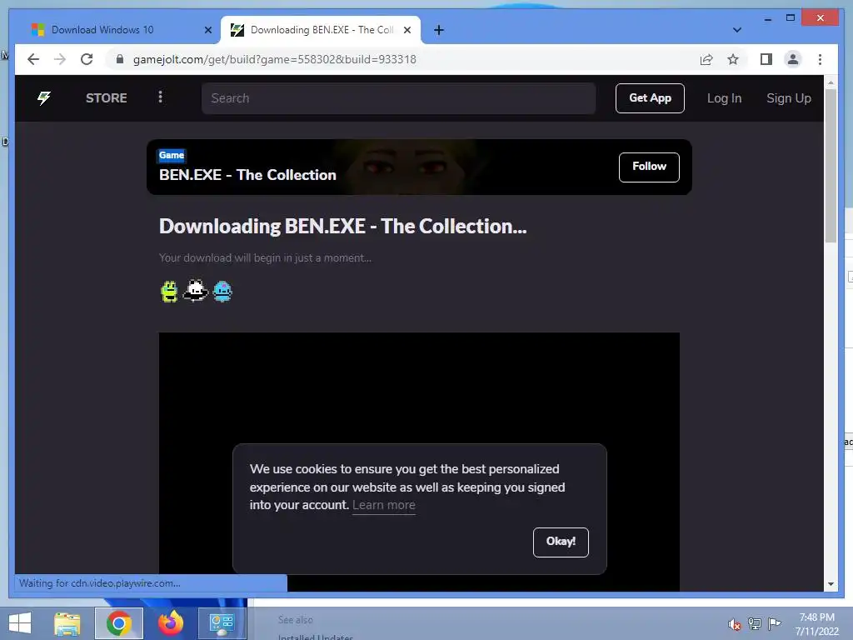The height and width of the screenshot is (640, 853).
Task: Click the Downloading BEN.EXE heading text
Action: click(342, 227)
